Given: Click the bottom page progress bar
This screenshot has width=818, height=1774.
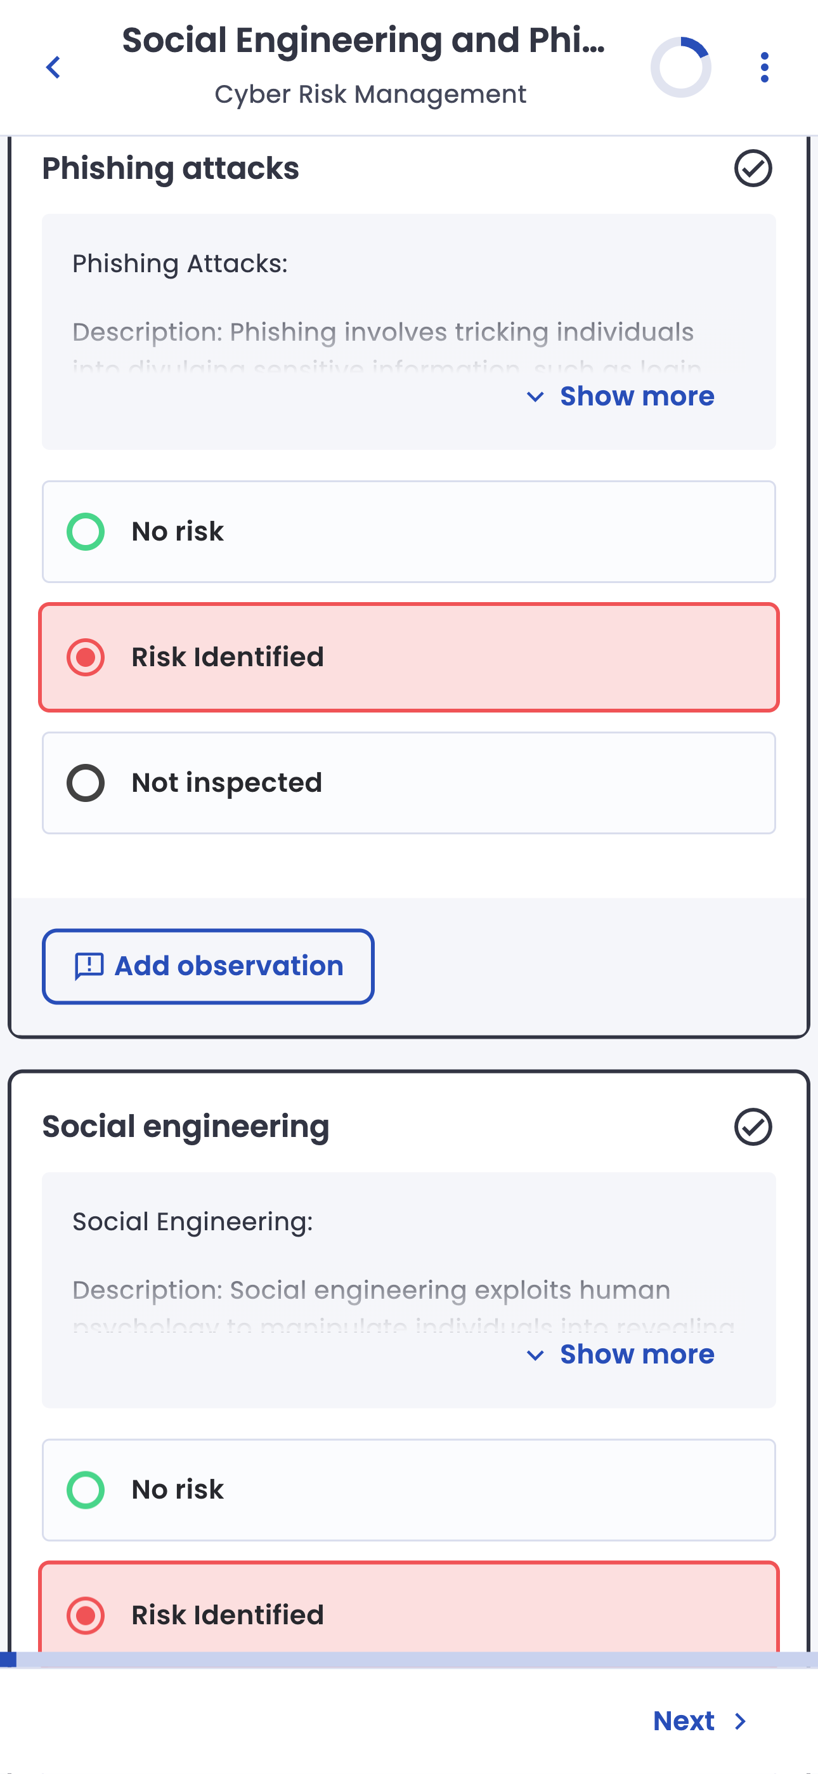Looking at the screenshot, I should point(409,1659).
